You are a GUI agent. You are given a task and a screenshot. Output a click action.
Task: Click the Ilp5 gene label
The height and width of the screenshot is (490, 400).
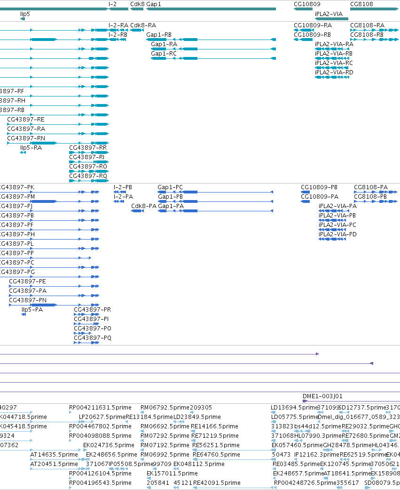tap(25, 14)
